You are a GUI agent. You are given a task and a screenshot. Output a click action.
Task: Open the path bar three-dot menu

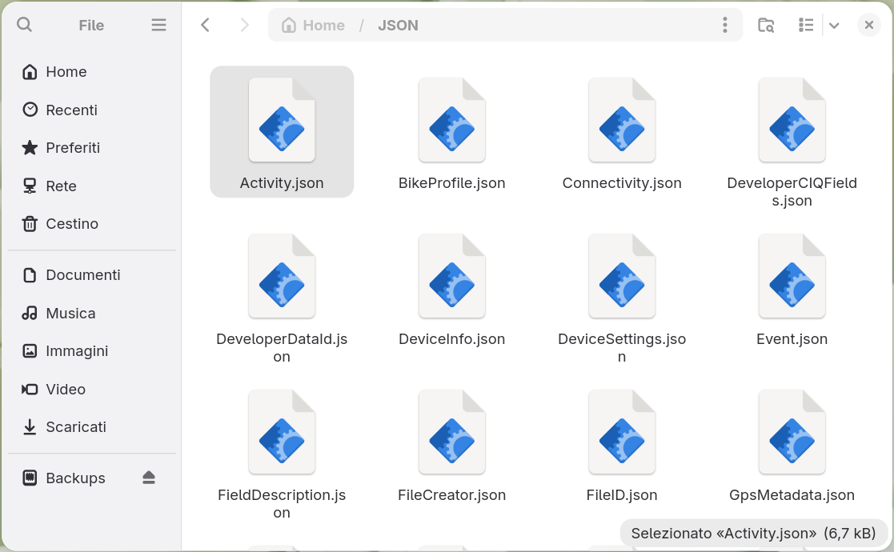724,25
